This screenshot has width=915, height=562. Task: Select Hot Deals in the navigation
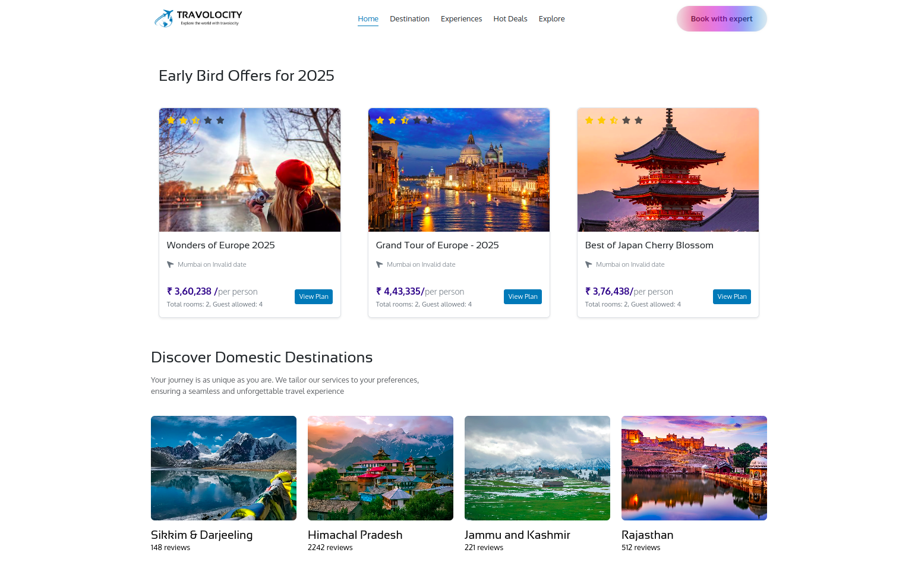tap(510, 19)
